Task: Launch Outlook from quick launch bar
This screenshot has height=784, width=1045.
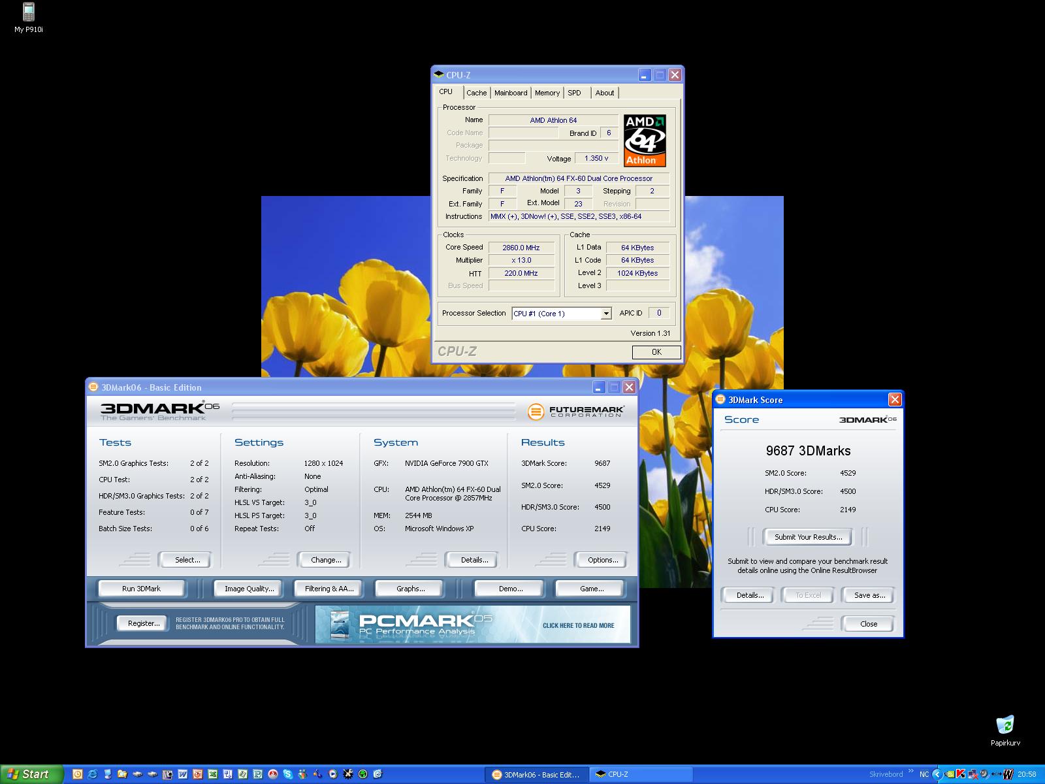Action: click(x=78, y=774)
